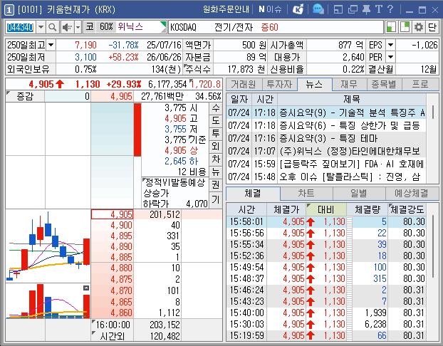Expand the 250일최고 period dropdown
443x346 pixels.
click(51, 45)
